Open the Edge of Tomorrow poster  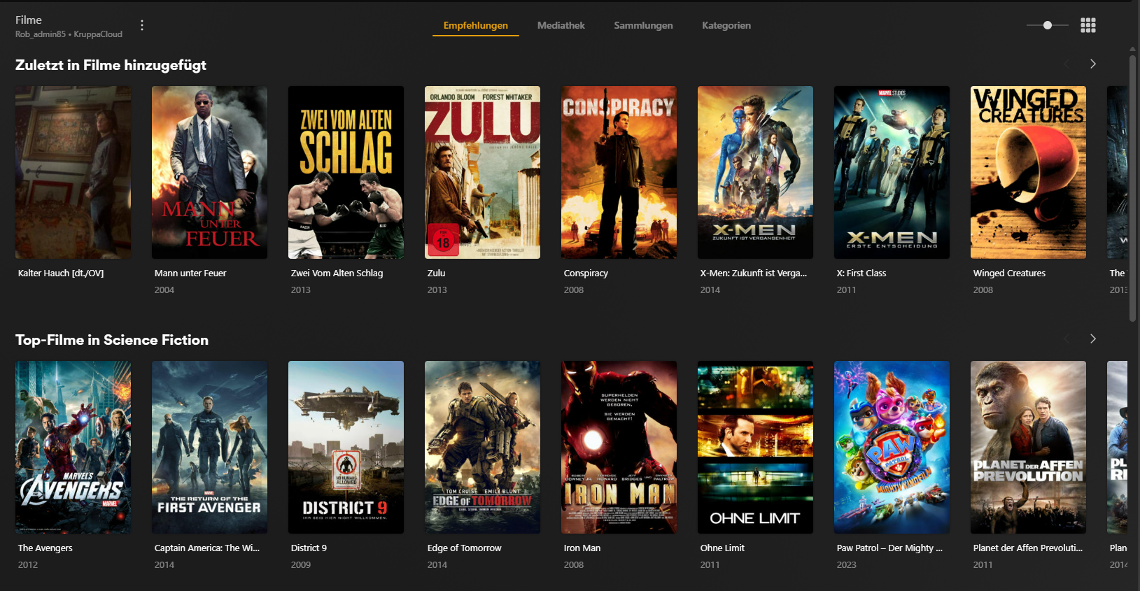pyautogui.click(x=482, y=447)
